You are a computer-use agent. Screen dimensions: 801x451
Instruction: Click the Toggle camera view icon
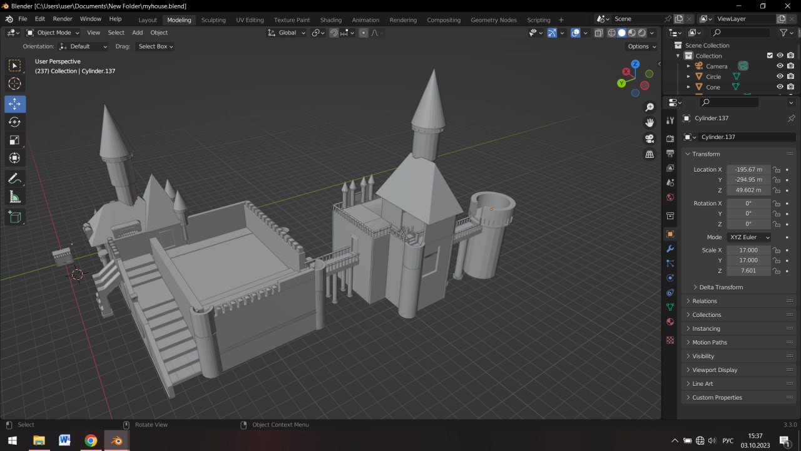click(650, 138)
